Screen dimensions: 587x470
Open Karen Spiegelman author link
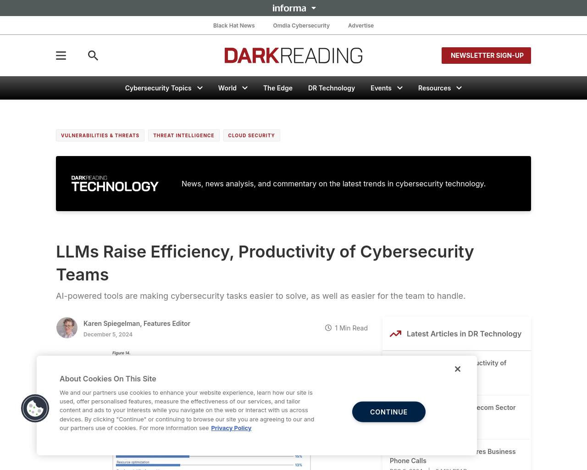coord(137,324)
